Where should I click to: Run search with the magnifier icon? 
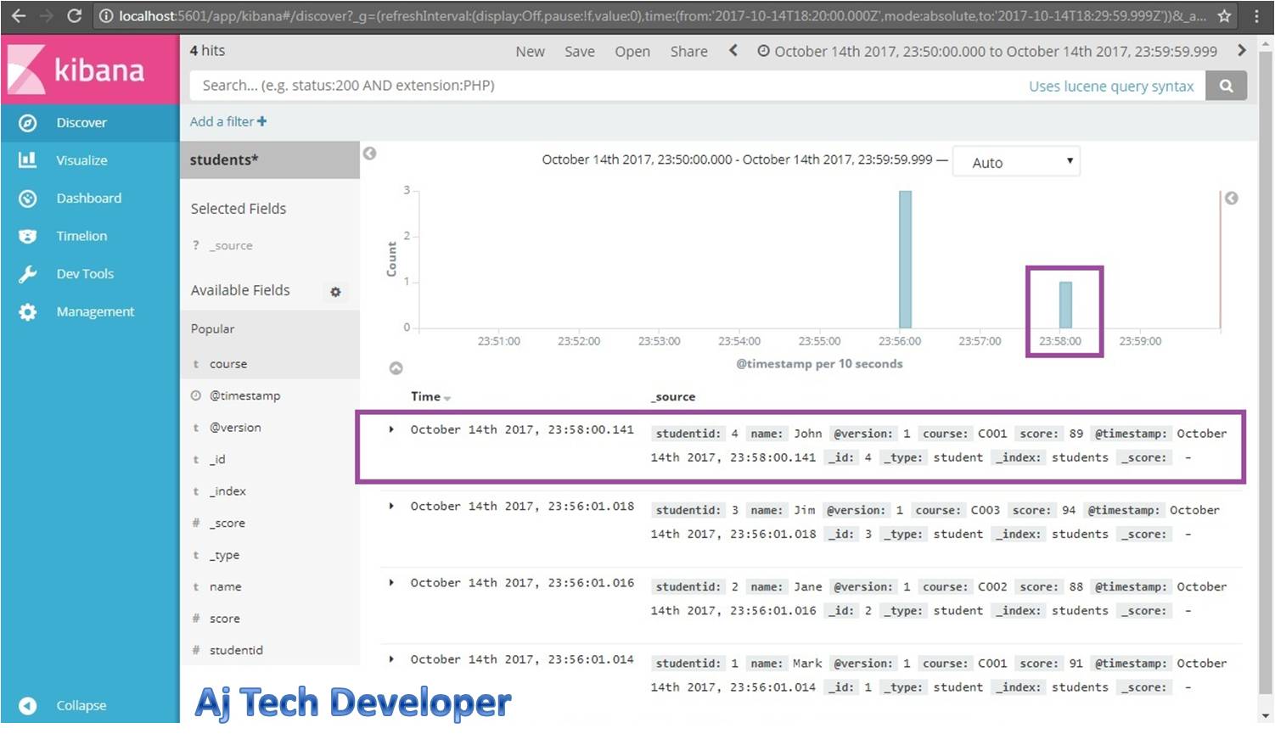click(x=1227, y=85)
